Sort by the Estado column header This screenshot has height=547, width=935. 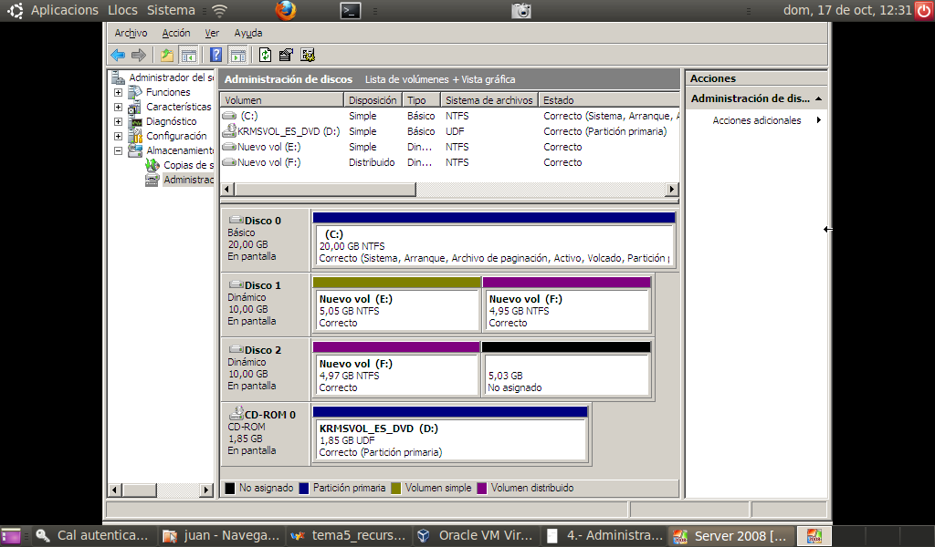tap(609, 100)
